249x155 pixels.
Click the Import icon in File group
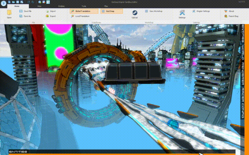(47, 11)
